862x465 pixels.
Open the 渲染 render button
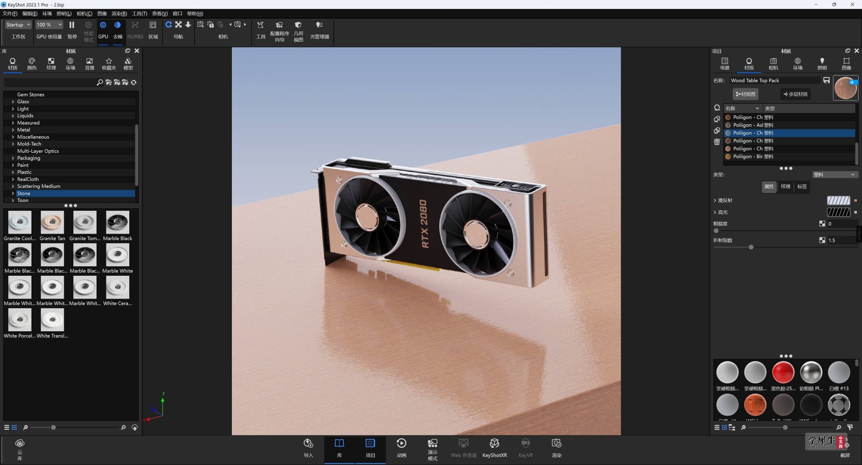coord(556,448)
